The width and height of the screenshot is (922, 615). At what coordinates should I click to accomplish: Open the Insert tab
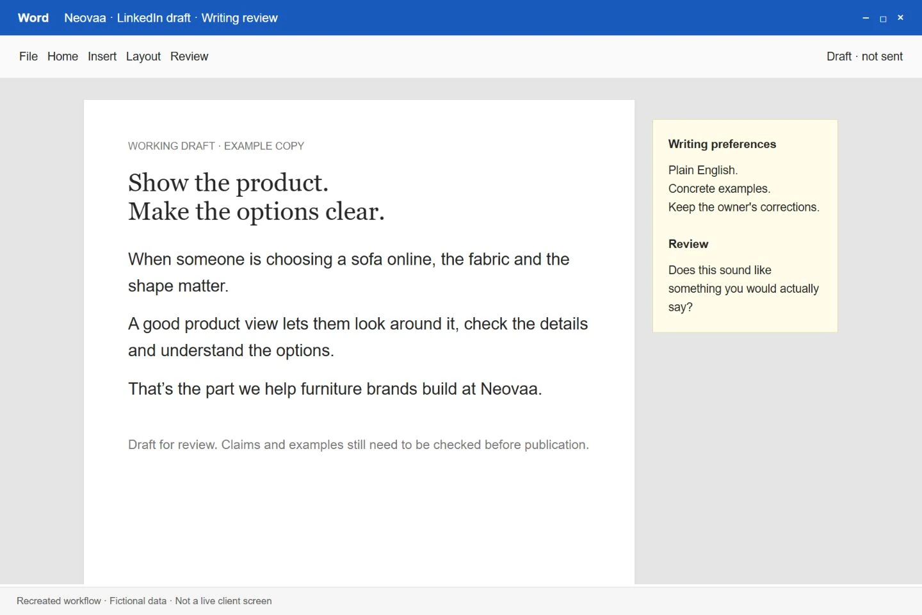(x=102, y=56)
